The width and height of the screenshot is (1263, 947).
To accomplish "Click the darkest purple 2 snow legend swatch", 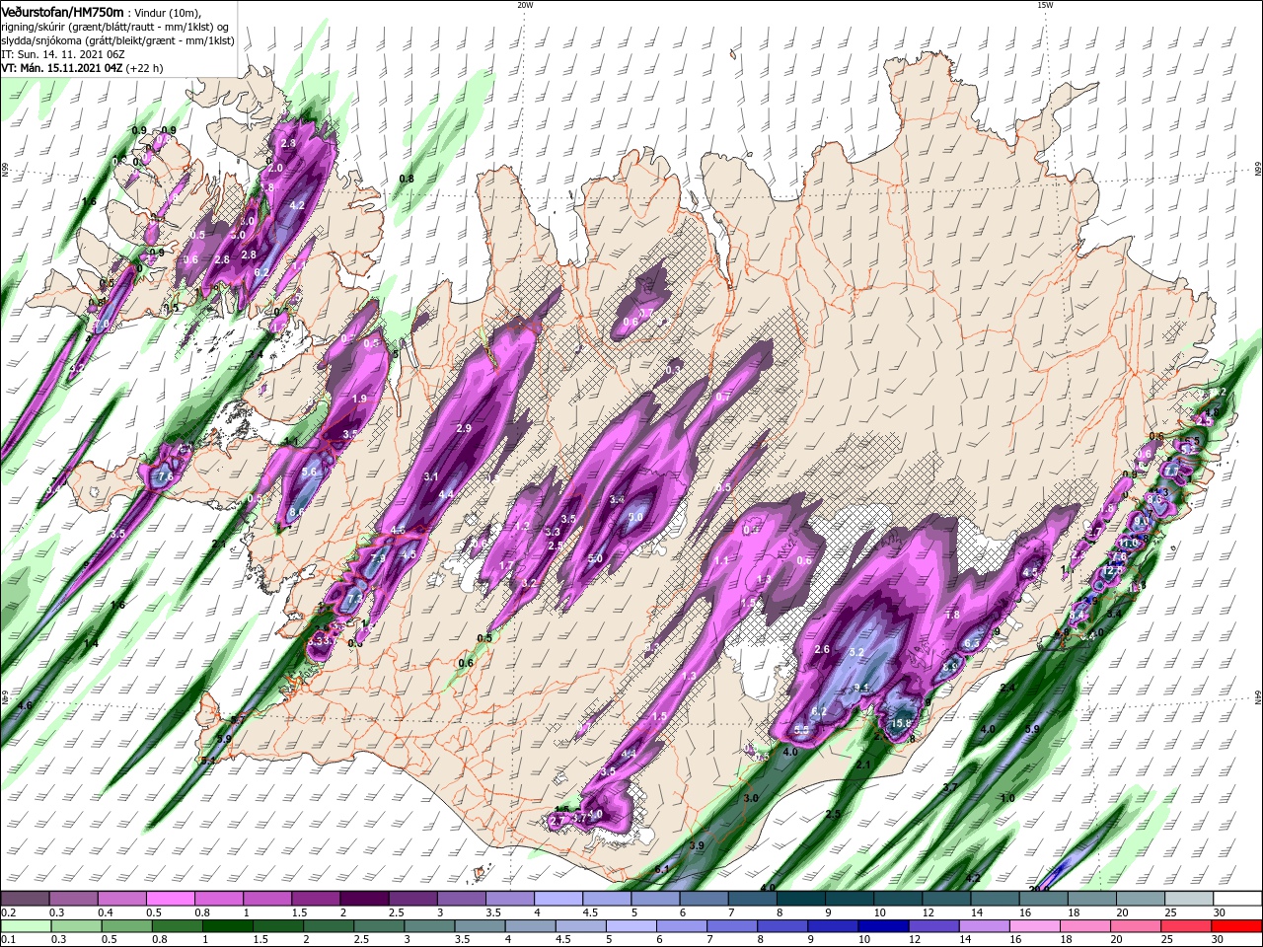I will 364,899.
